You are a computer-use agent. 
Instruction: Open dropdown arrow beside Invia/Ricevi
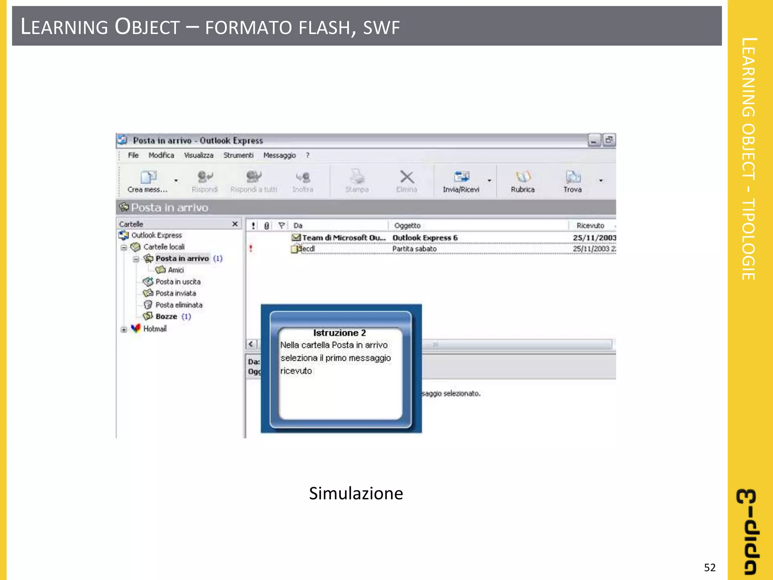(x=490, y=180)
